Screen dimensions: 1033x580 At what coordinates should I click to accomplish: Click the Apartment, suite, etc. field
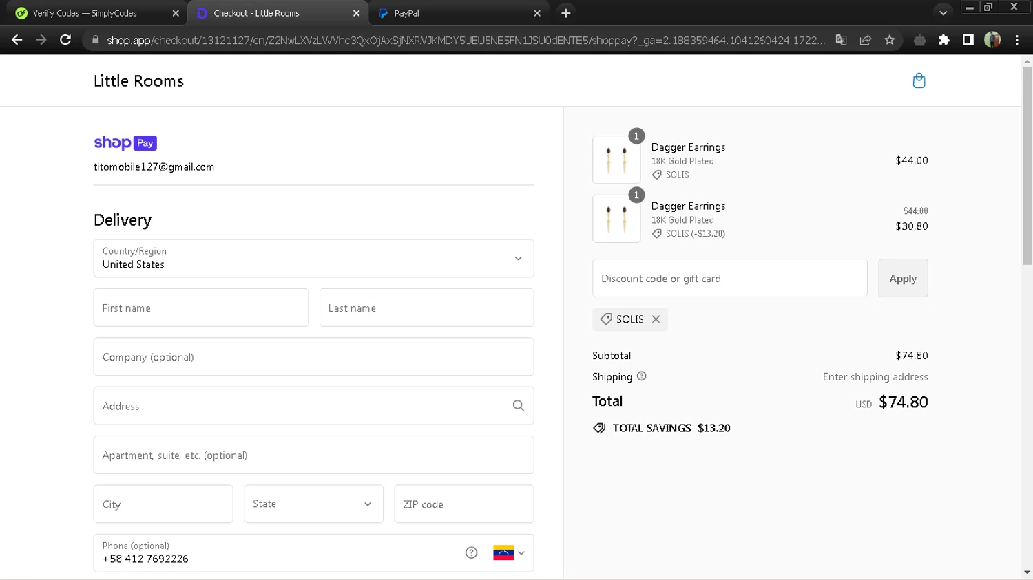(x=313, y=455)
